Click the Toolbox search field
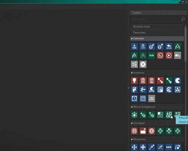 pos(156,19)
